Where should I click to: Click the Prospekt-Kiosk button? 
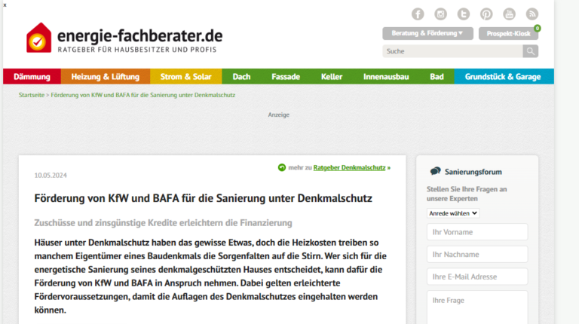tap(508, 34)
